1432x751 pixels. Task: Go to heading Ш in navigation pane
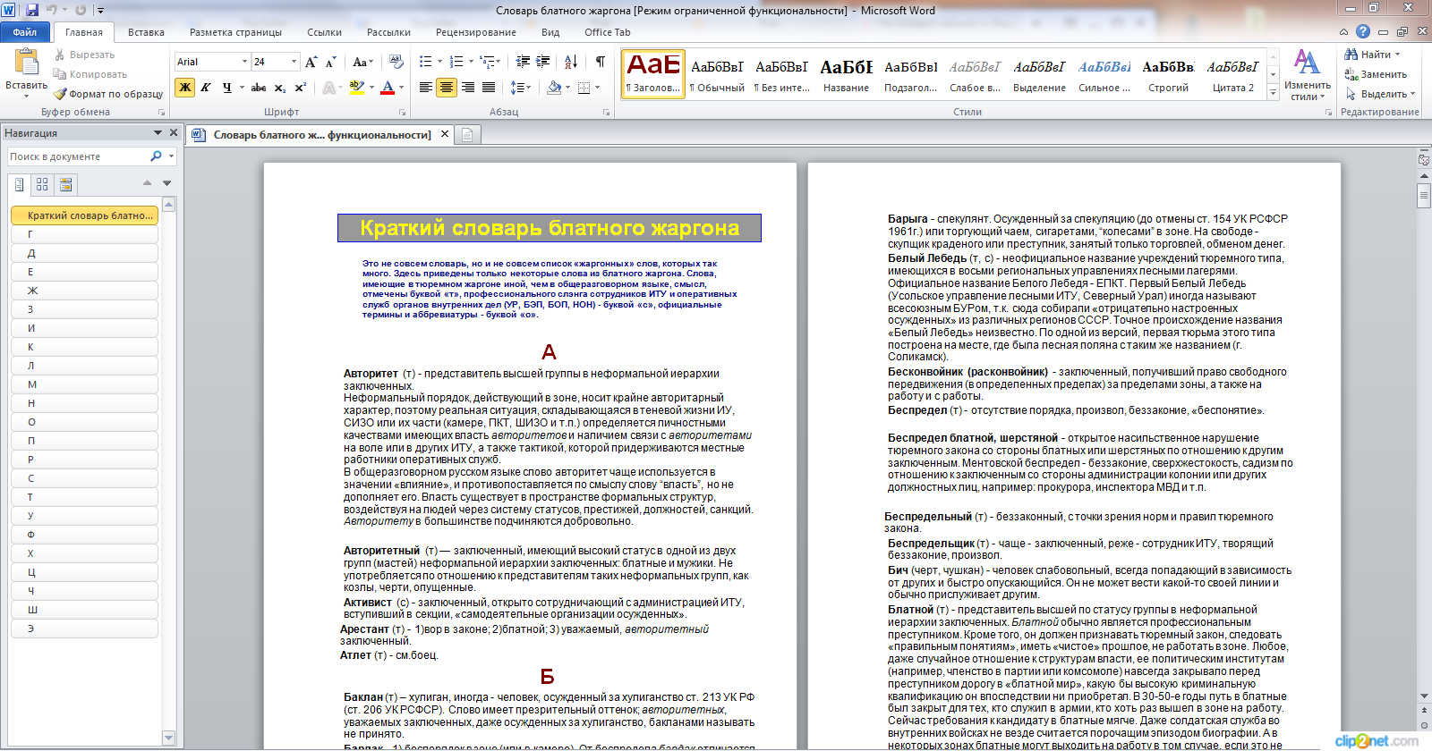85,610
